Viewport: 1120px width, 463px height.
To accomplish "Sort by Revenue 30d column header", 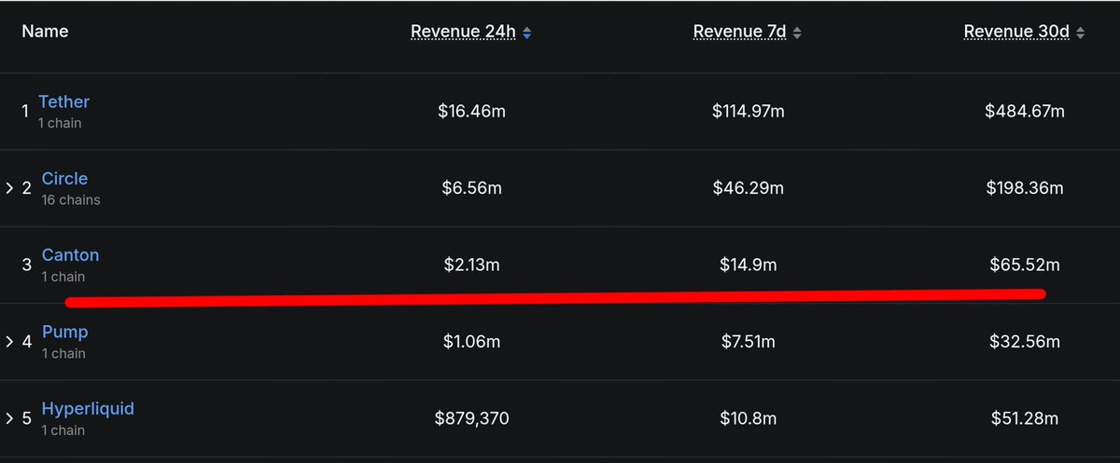I will coord(1016,32).
